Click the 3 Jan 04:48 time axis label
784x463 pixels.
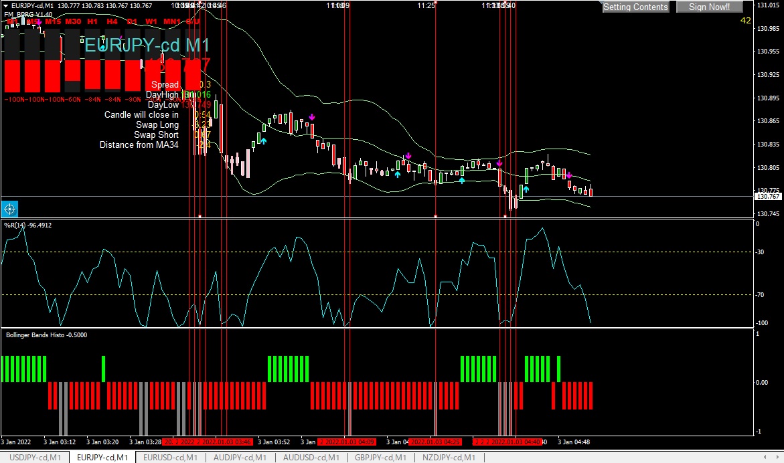574,442
